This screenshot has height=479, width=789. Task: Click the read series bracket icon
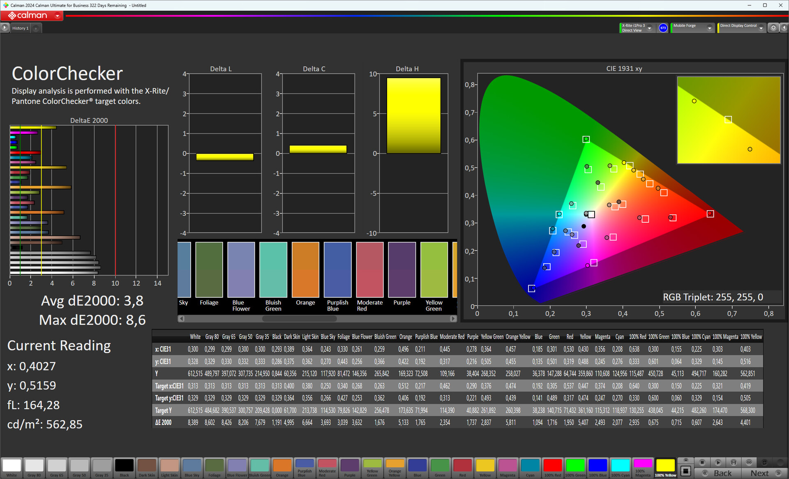[734, 462]
